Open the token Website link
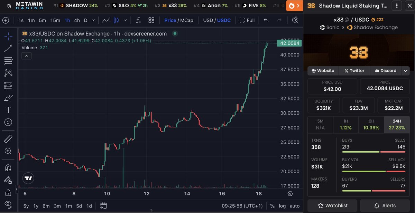The image size is (415, 213). coord(323,71)
